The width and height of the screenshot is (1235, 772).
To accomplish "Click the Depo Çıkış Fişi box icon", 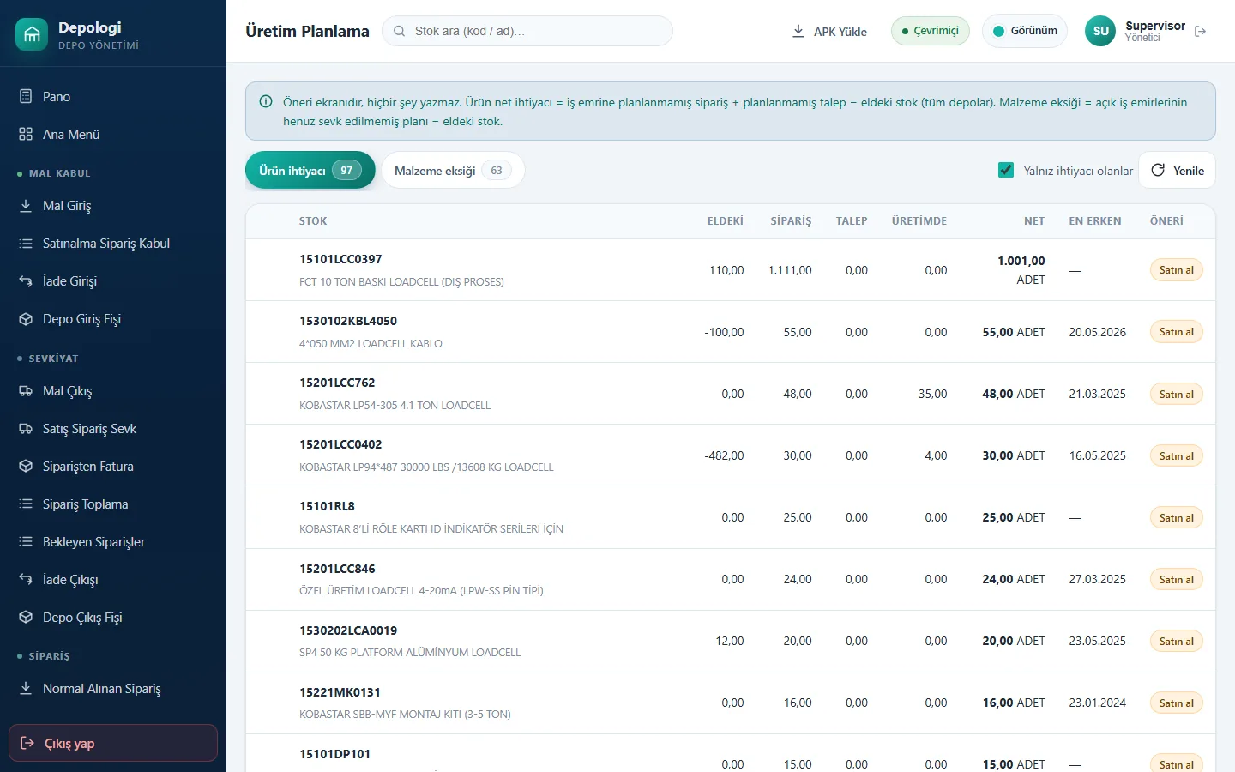I will (x=26, y=618).
